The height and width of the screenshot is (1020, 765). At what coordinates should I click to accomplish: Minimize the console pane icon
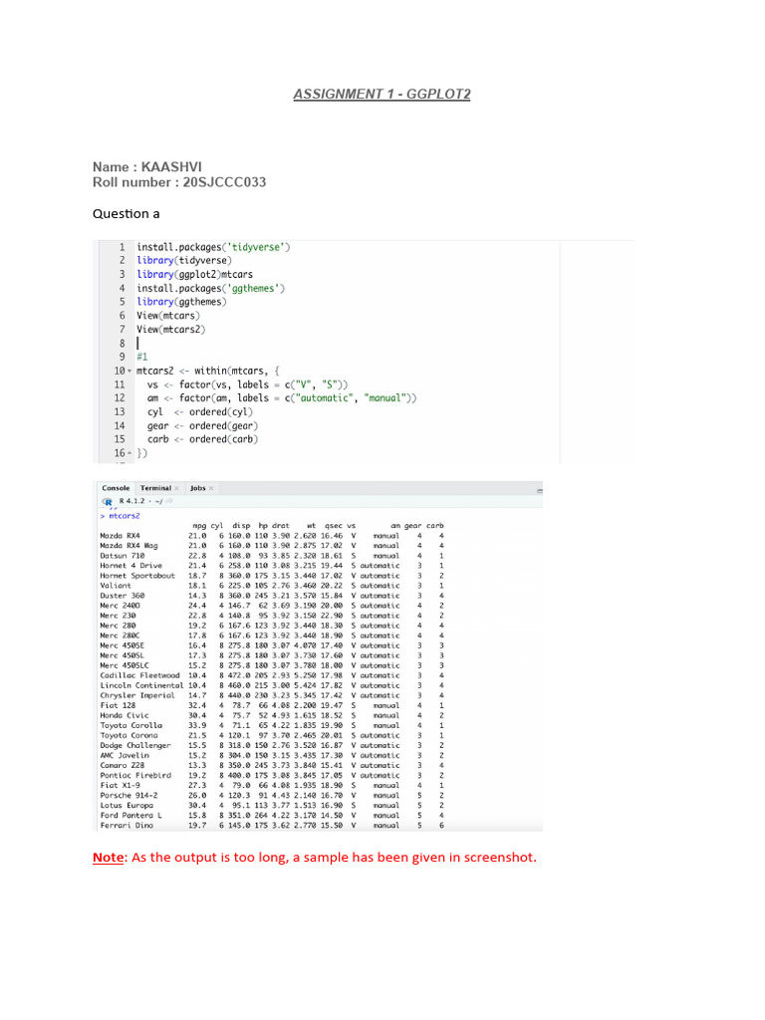pyautogui.click(x=539, y=490)
